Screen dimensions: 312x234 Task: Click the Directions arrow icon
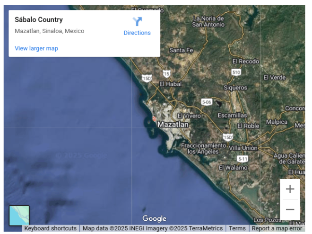137,21
